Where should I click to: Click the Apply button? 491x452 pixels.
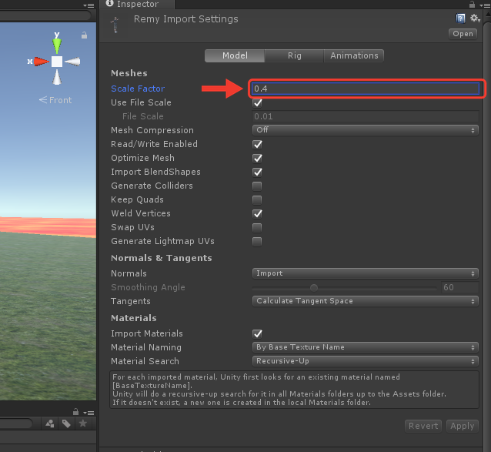(463, 426)
